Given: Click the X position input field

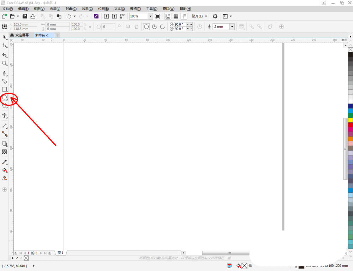Looking at the screenshot, I should click(25, 24).
